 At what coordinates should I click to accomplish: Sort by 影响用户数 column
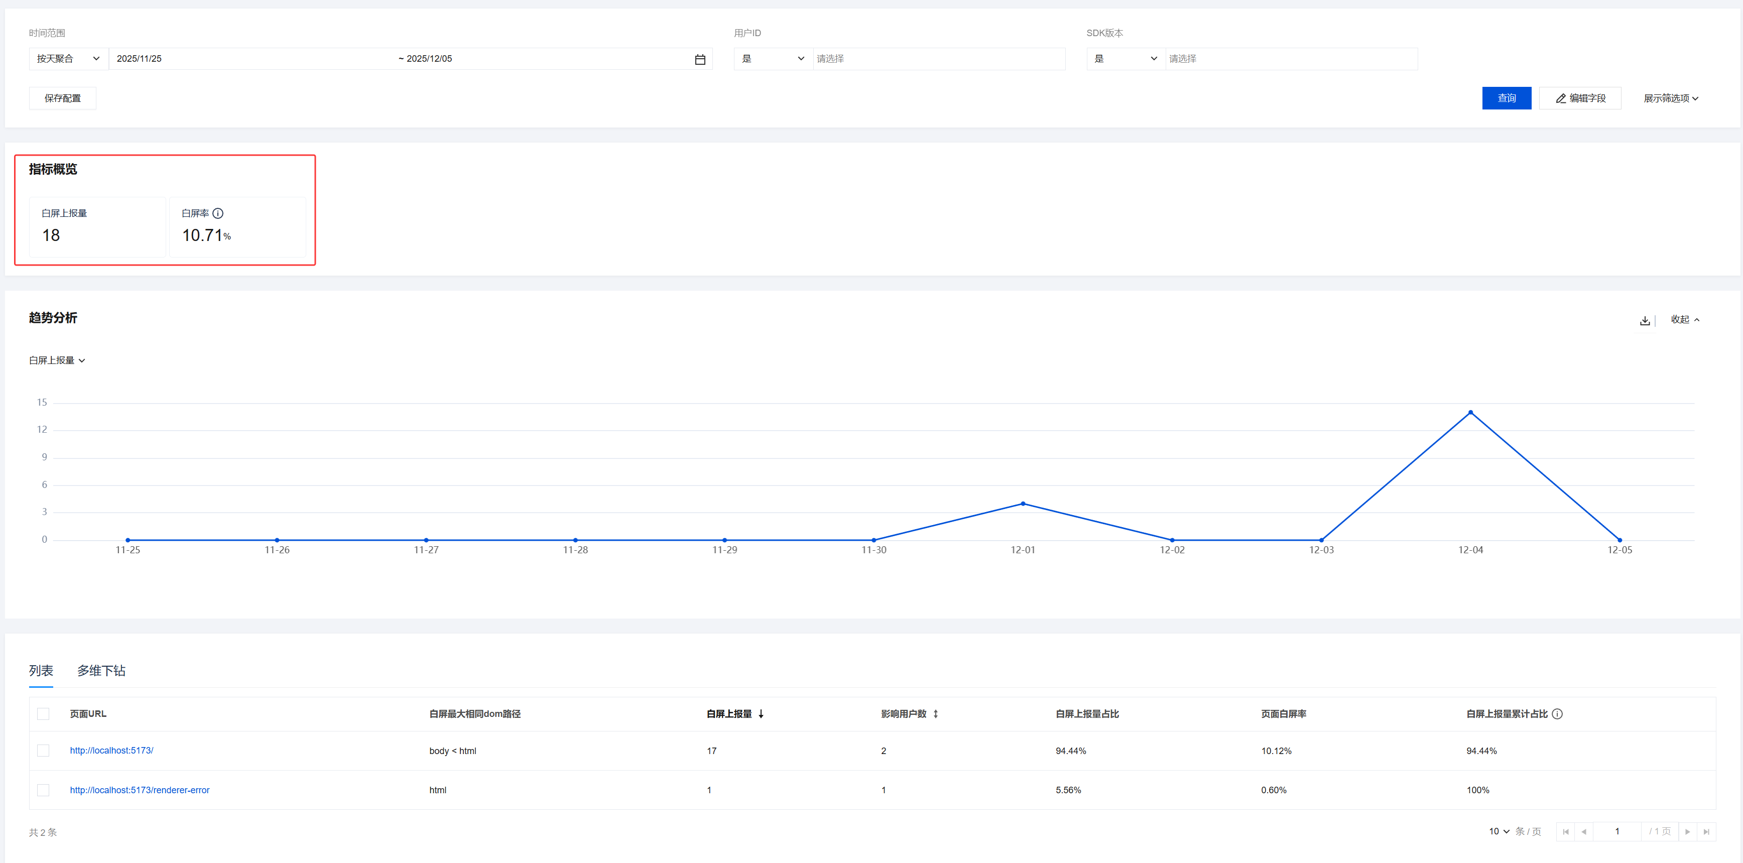935,714
